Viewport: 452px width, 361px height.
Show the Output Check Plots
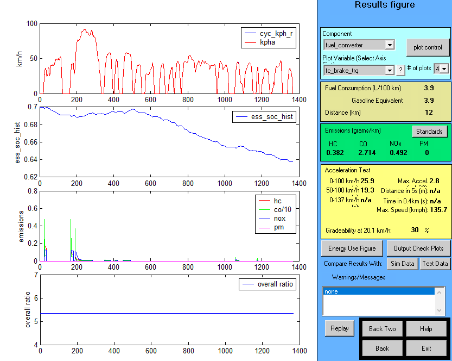coord(418,248)
